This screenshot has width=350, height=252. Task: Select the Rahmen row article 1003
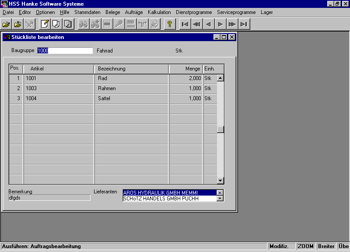[58, 88]
